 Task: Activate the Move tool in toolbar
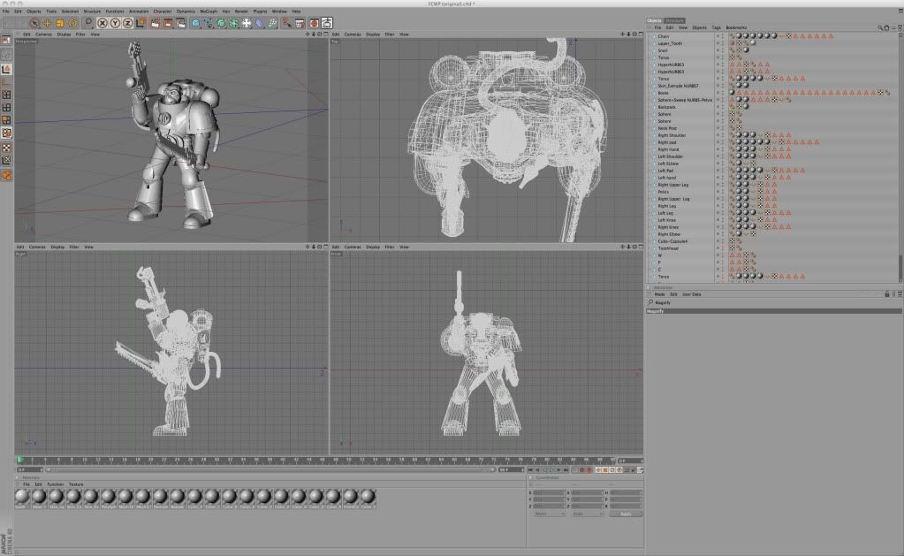tap(47, 23)
